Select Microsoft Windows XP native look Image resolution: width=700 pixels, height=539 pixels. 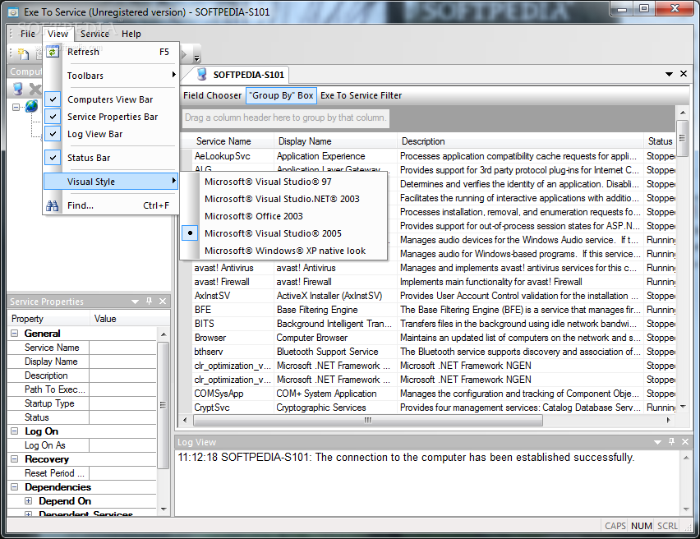pyautogui.click(x=283, y=251)
